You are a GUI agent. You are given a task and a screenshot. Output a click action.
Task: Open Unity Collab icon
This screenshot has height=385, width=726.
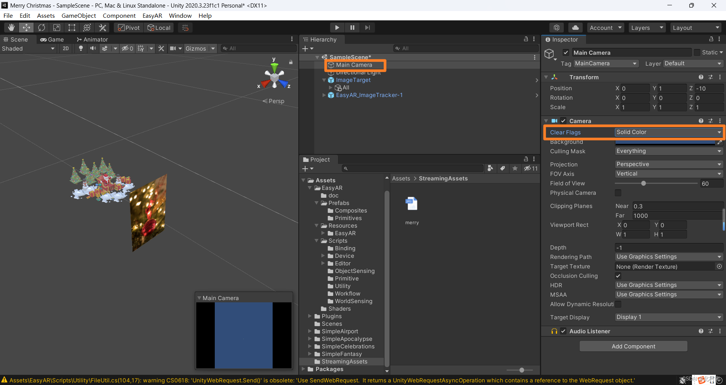point(557,28)
